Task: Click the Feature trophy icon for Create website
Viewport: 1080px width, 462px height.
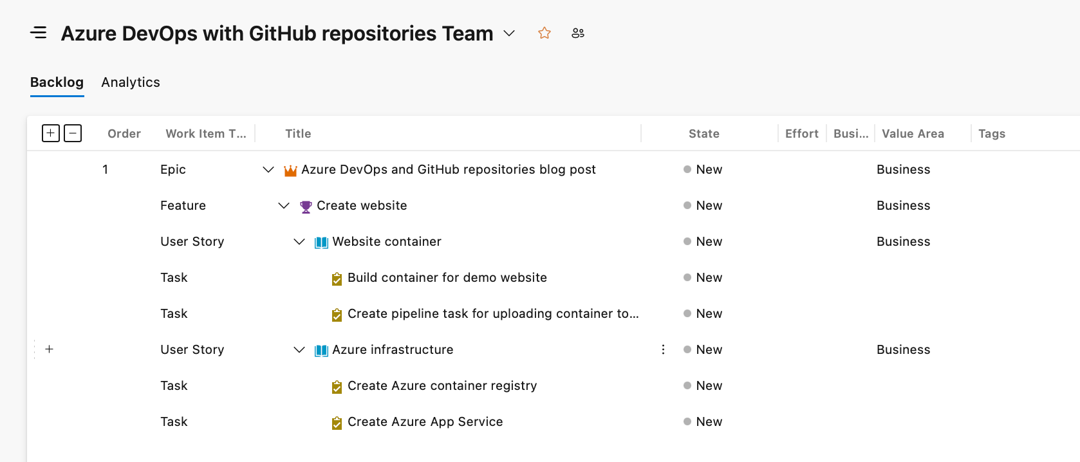Action: pyautogui.click(x=306, y=206)
